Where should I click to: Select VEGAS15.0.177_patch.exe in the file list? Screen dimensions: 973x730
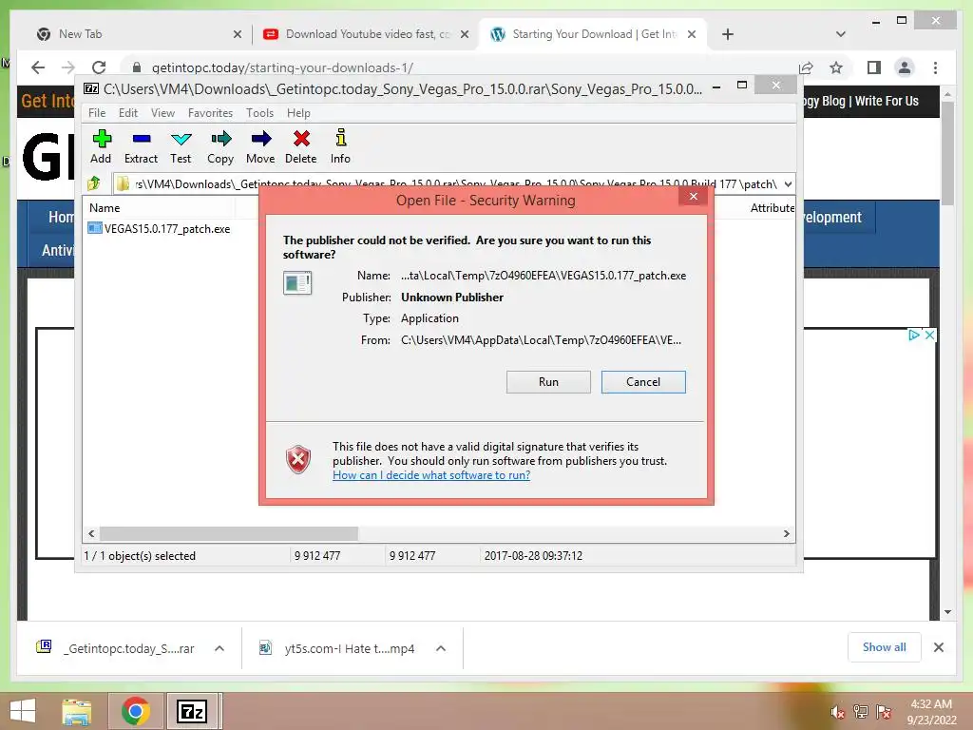(x=160, y=228)
